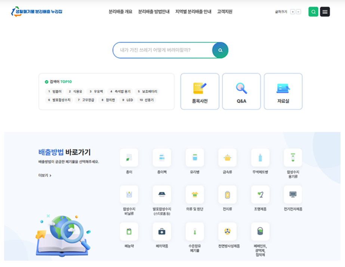Open the 분리배출 개요 menu
Screen dimensions: 345x267
click(x=120, y=12)
